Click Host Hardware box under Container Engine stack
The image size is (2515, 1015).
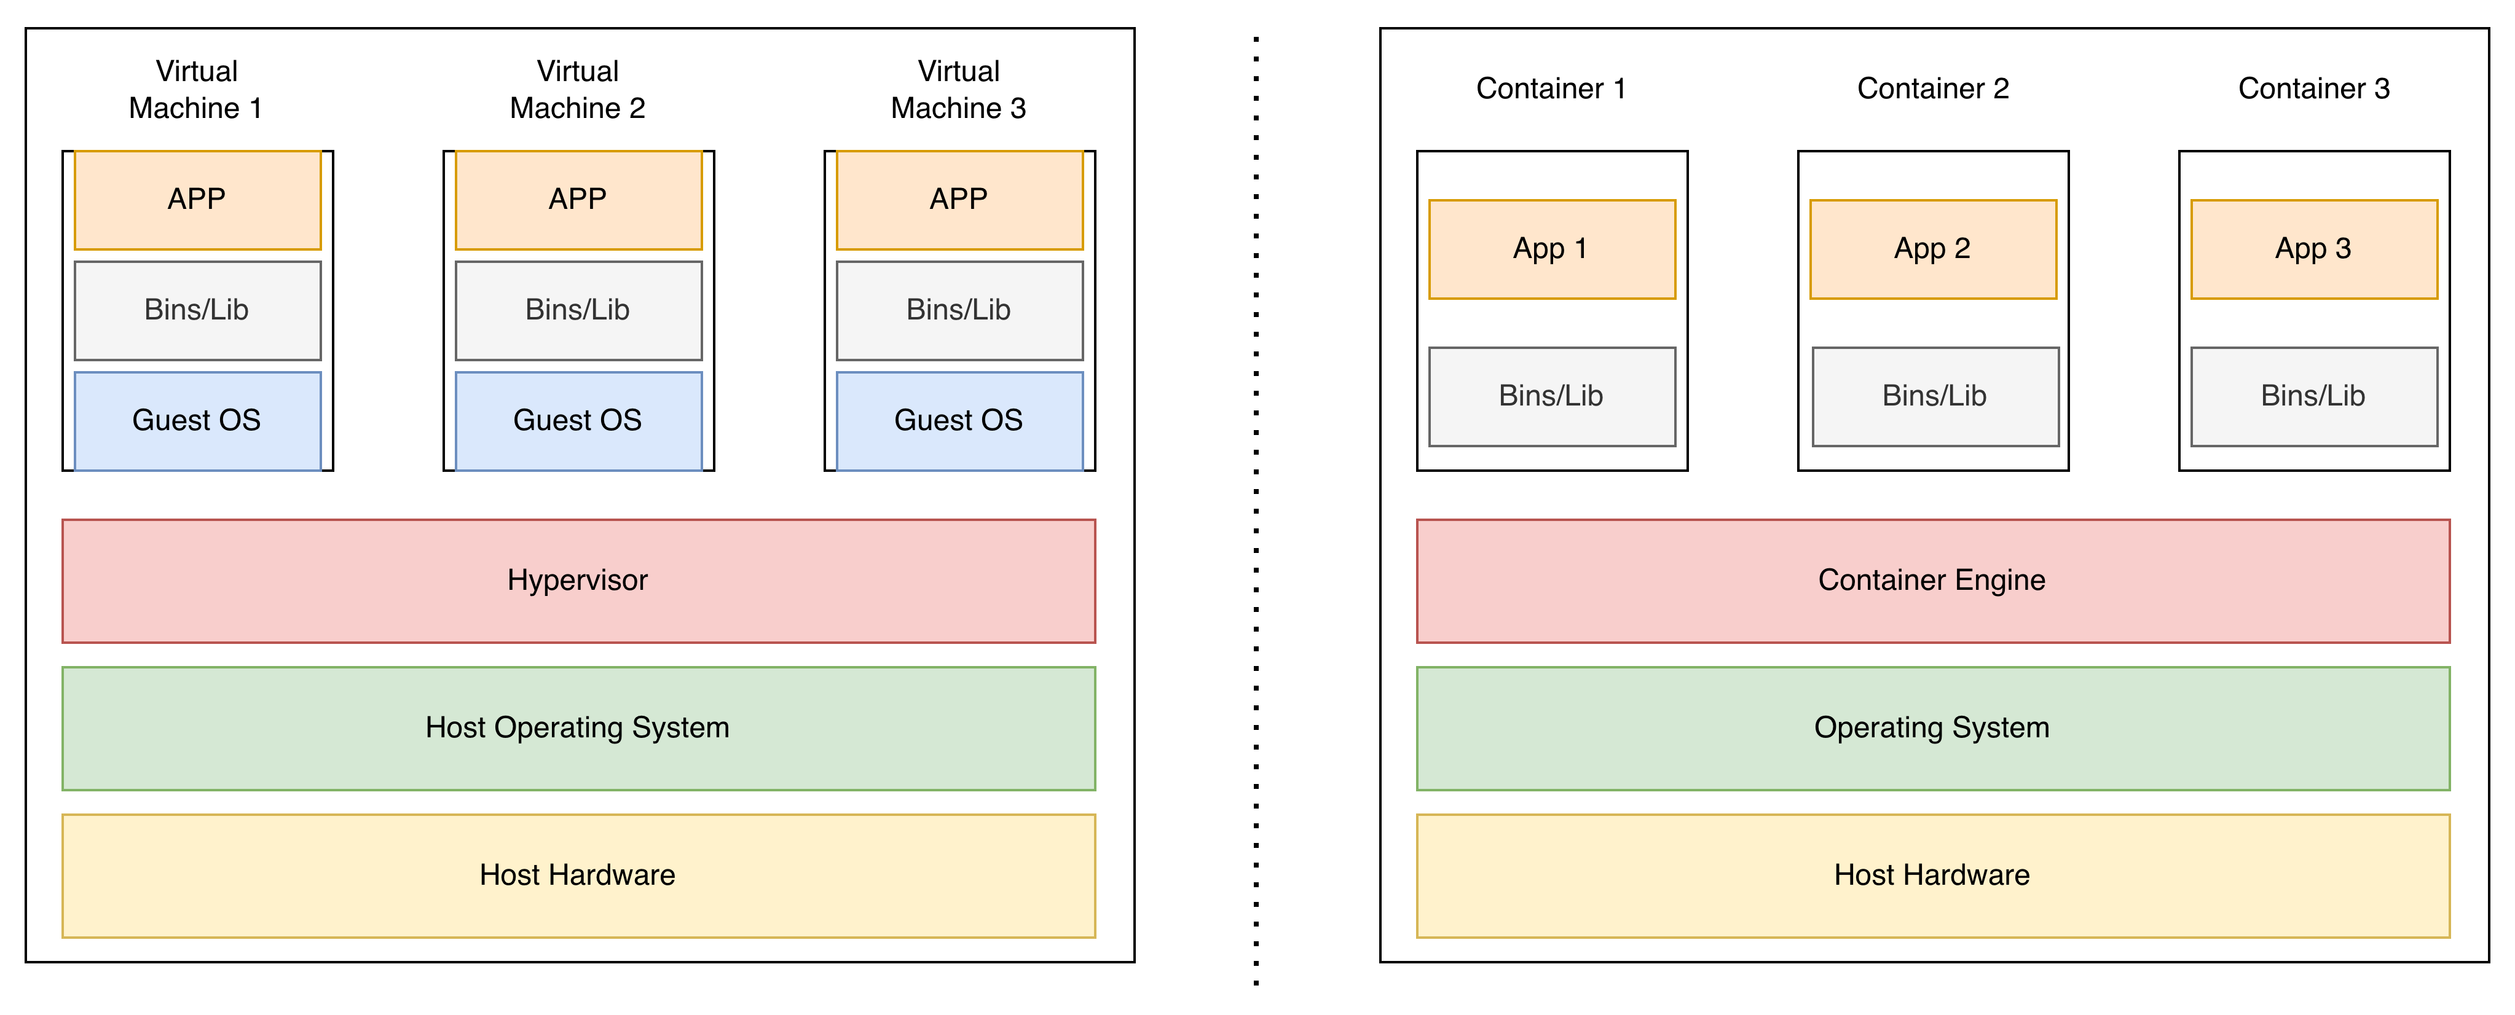click(x=1932, y=876)
